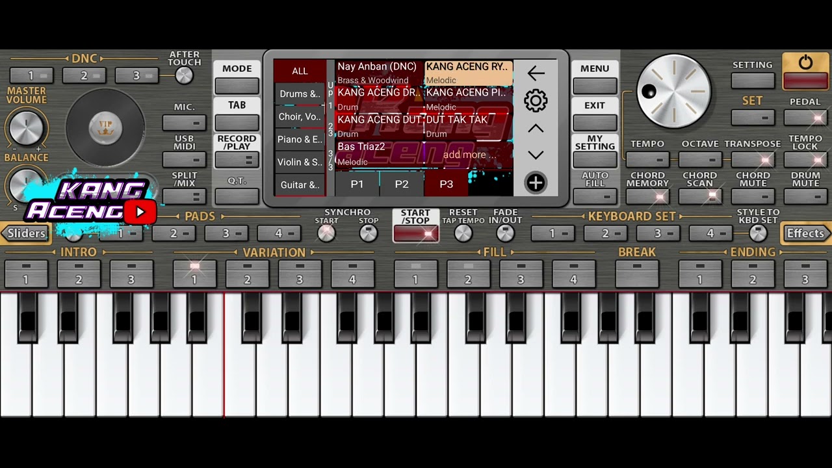832x468 pixels.
Task: Add a new sound with plus icon
Action: coord(536,183)
